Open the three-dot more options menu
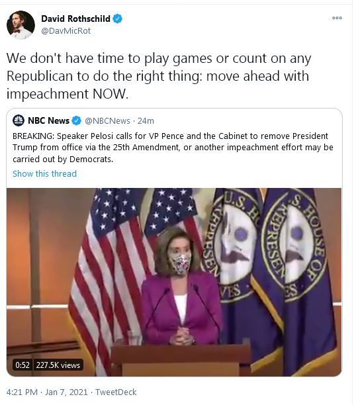This screenshot has width=354, height=405. tap(337, 18)
